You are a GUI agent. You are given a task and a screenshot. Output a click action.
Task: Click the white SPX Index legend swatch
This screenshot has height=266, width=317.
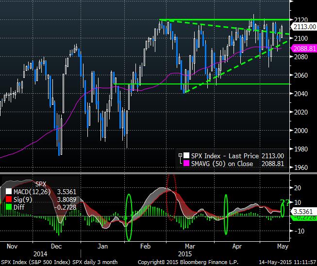pos(186,156)
